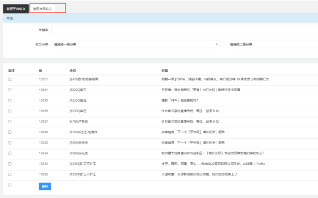Viewport: 318px width, 198px height.
Task: Click the title text in row 13332
Action: click(x=200, y=174)
